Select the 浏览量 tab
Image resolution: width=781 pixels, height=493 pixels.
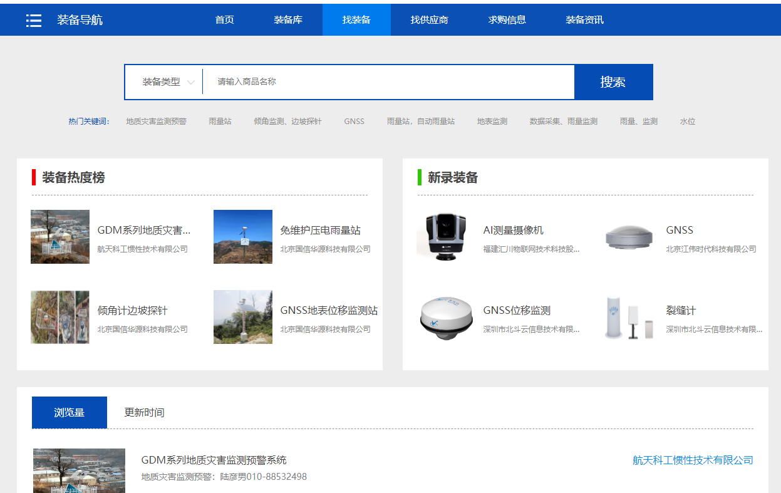point(70,412)
